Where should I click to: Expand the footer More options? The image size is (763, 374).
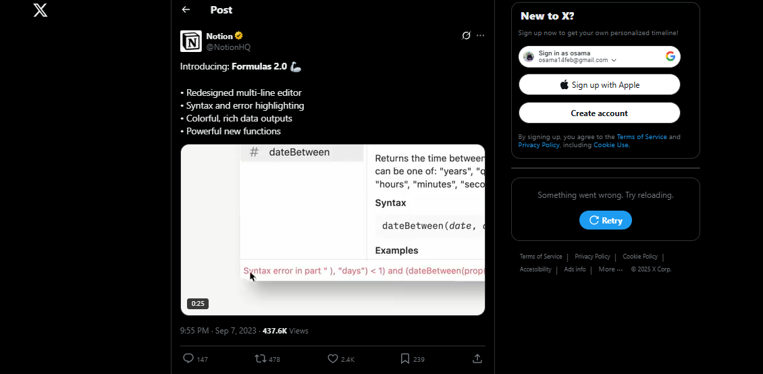(x=610, y=269)
